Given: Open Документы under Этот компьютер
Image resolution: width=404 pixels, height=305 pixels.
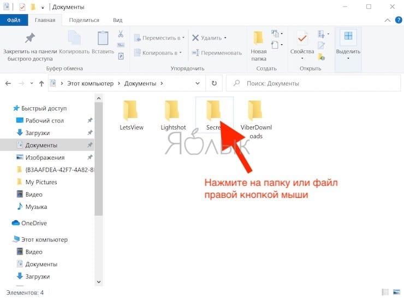Looking at the screenshot, I should [41, 264].
